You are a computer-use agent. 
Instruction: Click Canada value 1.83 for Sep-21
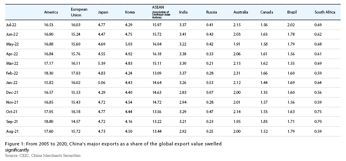(x=264, y=121)
